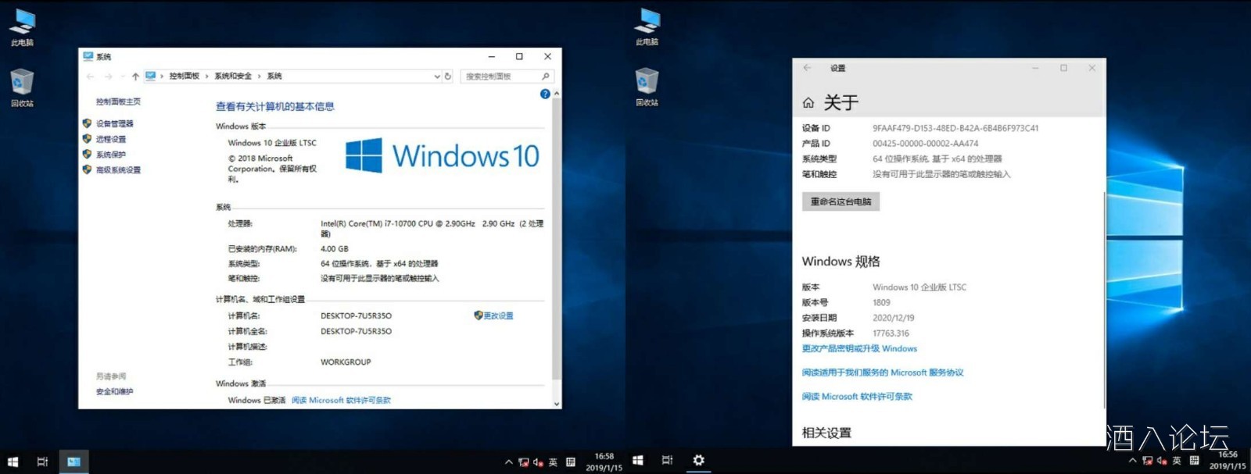Go to 控制面板主页 in the left pane
Viewport: 1251px width, 474px height.
point(118,102)
